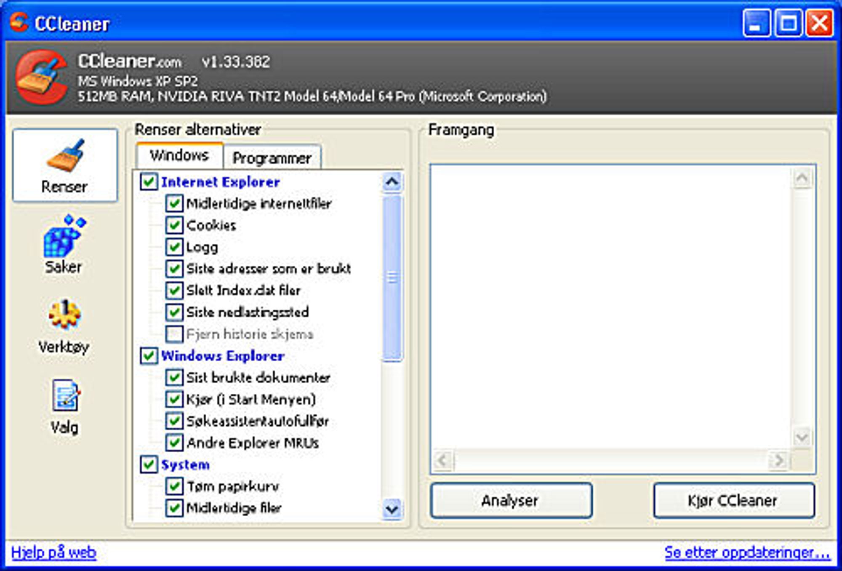Uncheck Kjør (i Start Menyen)
Screen dimensions: 842x571
pyautogui.click(x=174, y=399)
